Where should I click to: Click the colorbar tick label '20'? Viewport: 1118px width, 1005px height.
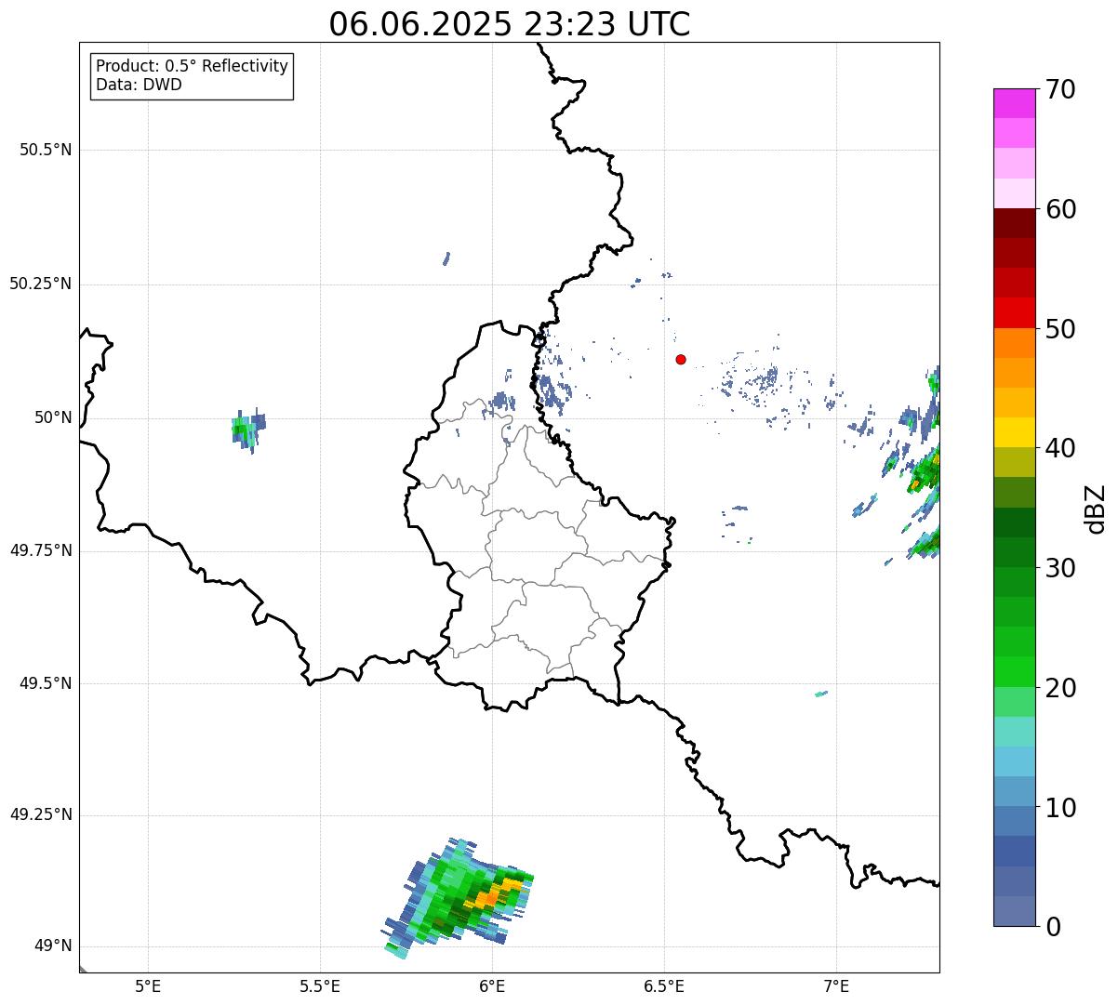pos(1060,688)
